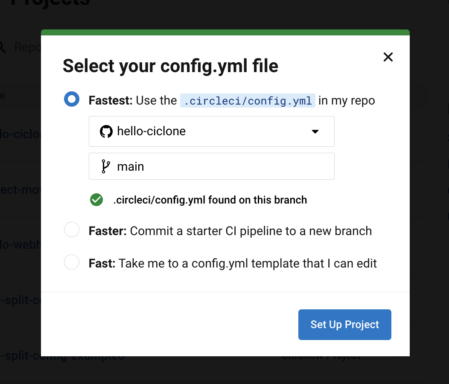
Task: Select the Faster starter CI pipeline radio
Action: click(72, 230)
